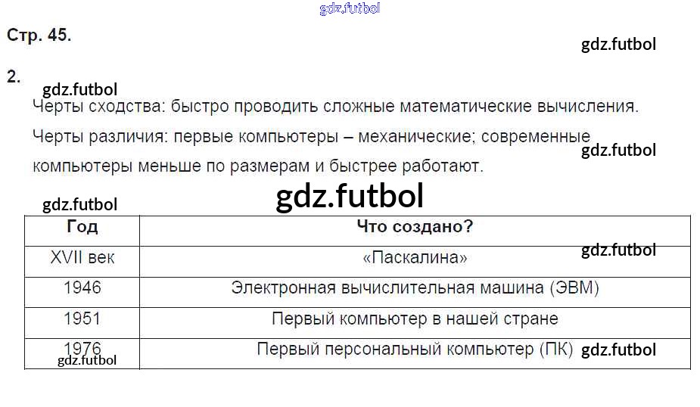
Task: Click the 'XVII век' table cell
Action: coord(82,257)
